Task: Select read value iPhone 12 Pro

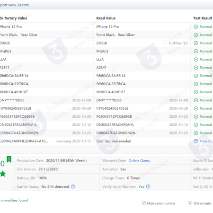Action: [107, 27]
